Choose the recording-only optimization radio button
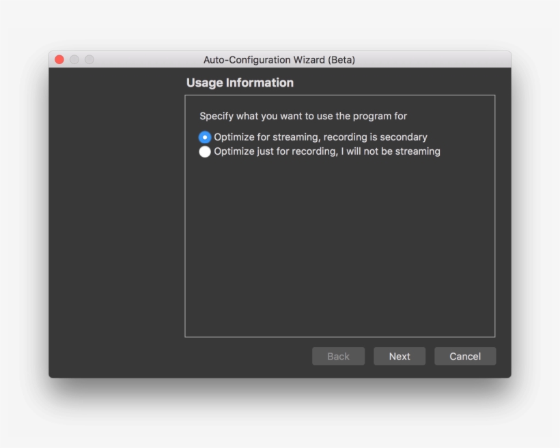 tap(205, 151)
